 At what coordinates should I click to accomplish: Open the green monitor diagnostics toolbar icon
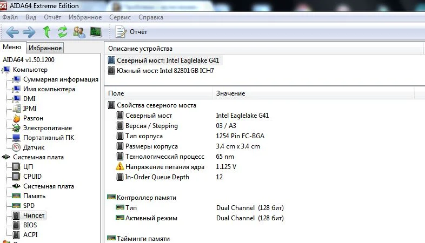(95, 32)
